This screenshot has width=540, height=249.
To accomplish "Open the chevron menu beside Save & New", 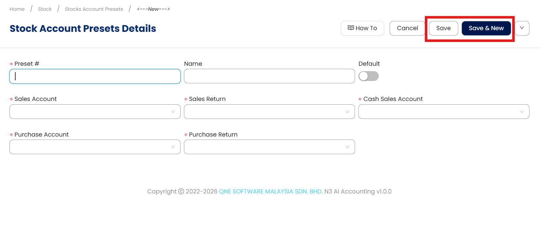I will click(522, 28).
